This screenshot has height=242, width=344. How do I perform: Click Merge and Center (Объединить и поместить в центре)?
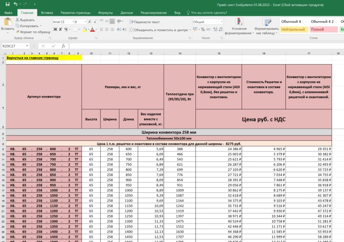[x=159, y=30]
